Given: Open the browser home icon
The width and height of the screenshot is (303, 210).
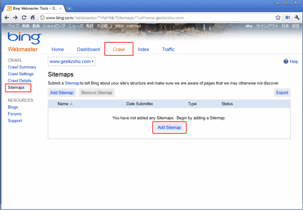Looking at the screenshot, I should tap(33, 17).
